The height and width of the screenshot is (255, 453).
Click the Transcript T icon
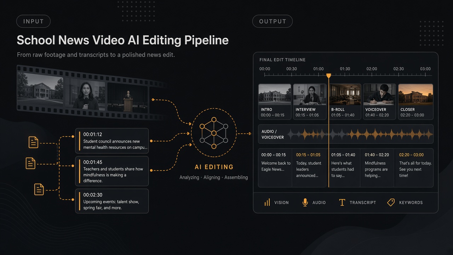342,203
